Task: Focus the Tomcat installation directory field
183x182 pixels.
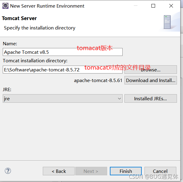Action: (42, 70)
